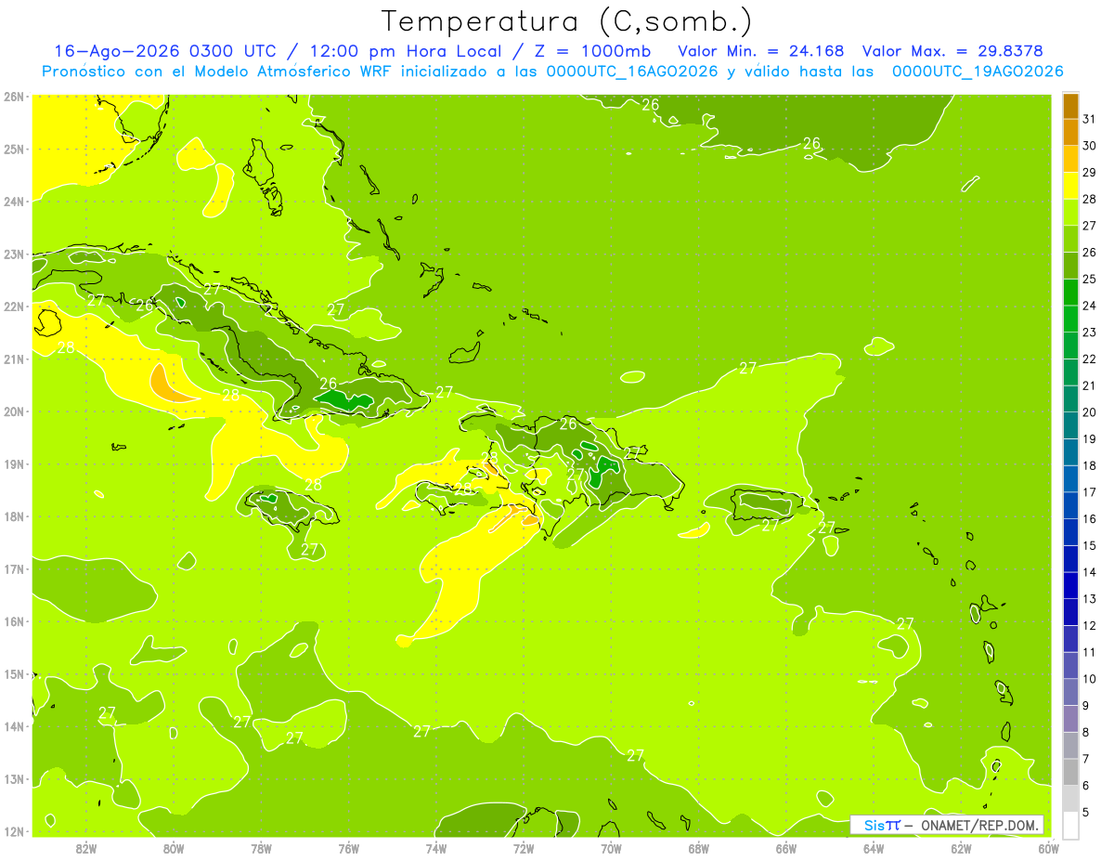Click the legend color band between 20 and 21
1114x861 pixels.
(x=1070, y=398)
